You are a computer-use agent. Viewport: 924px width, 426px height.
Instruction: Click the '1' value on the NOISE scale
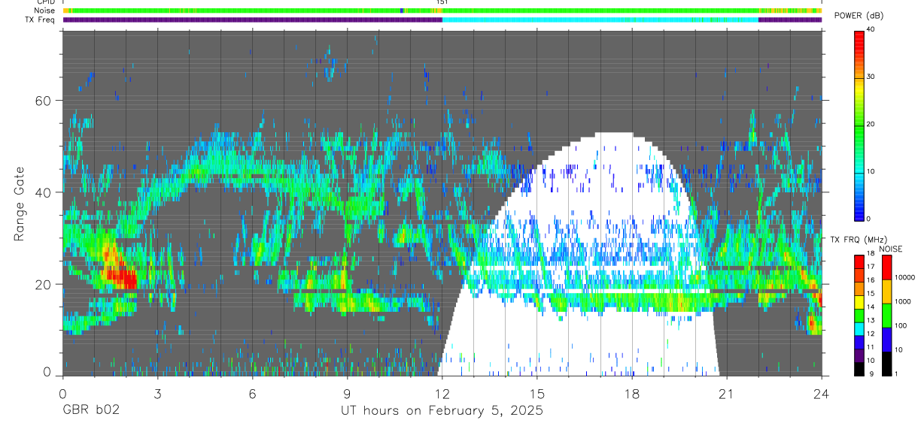click(897, 373)
